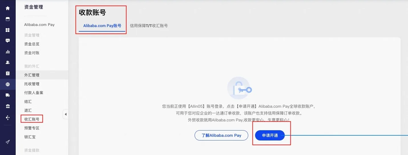The image size is (408, 155).
Task: Open the truck logistics icon
Action: (8, 95)
